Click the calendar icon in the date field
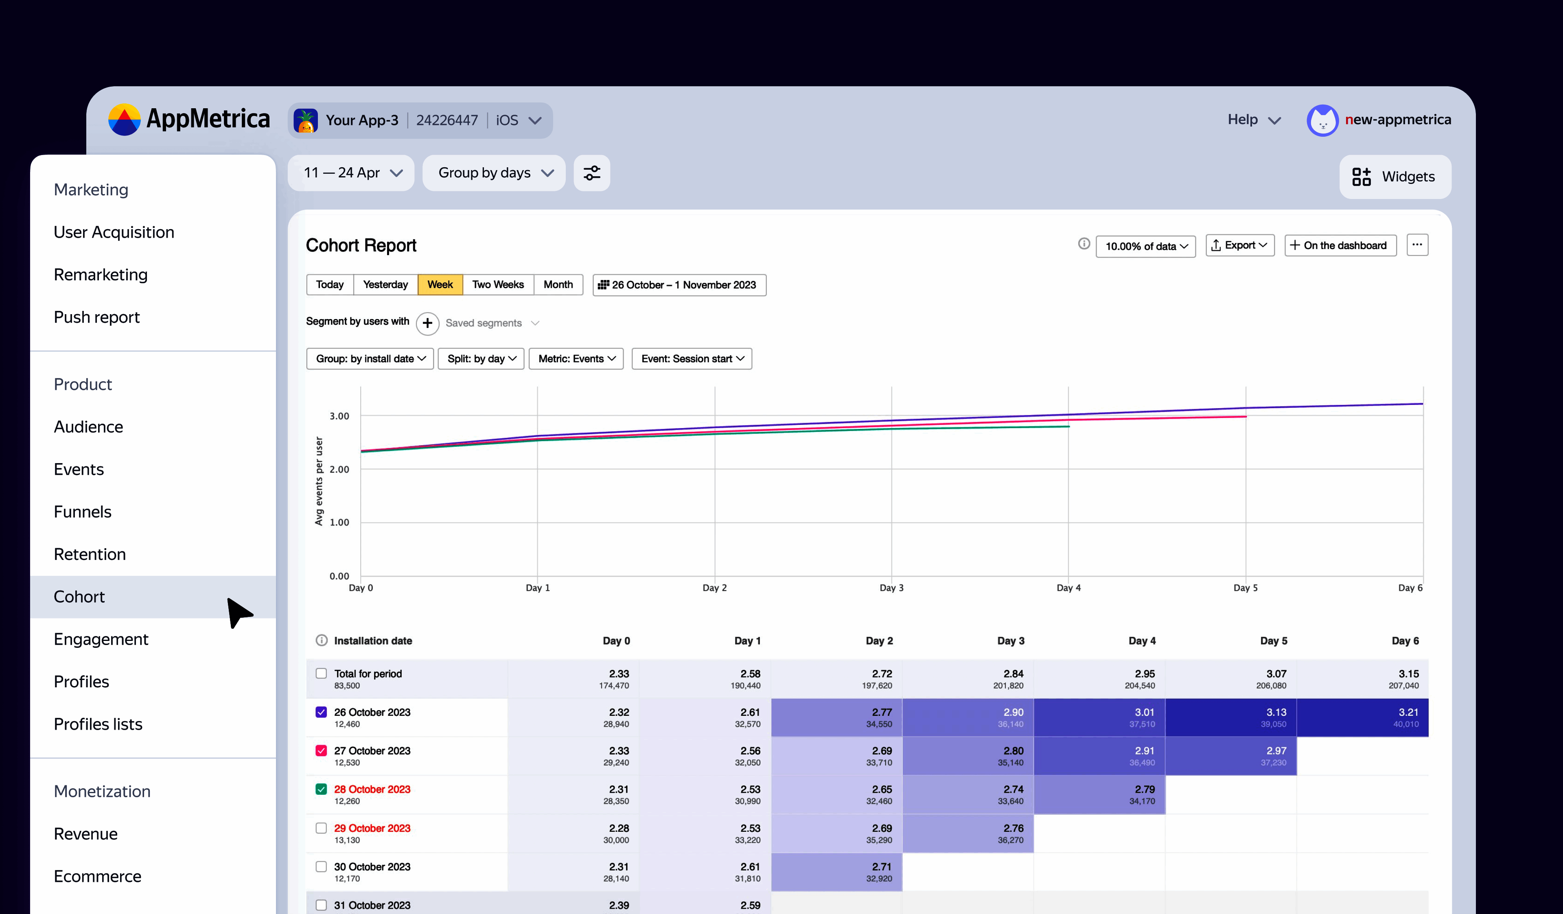The width and height of the screenshot is (1563, 914). [604, 285]
